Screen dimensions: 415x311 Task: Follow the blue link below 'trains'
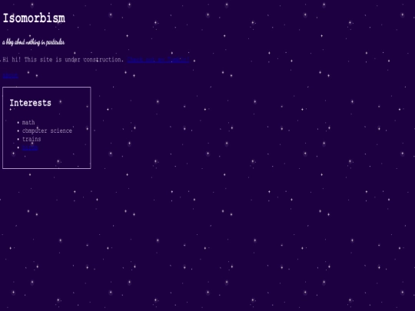pos(30,147)
